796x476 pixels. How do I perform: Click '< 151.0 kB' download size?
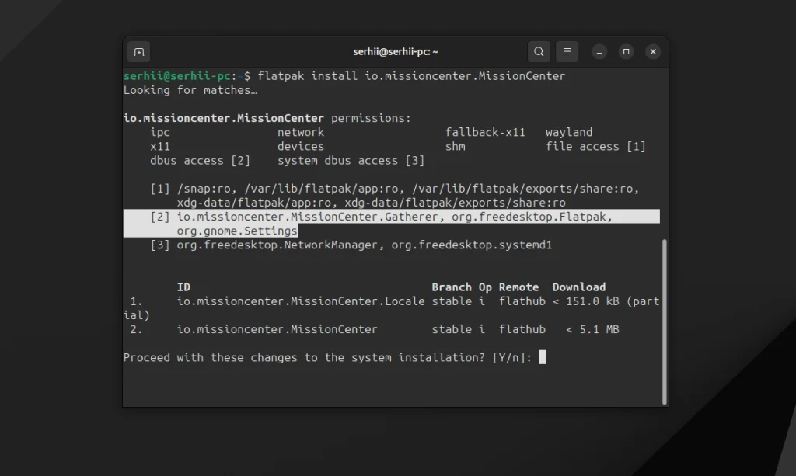[x=585, y=301]
